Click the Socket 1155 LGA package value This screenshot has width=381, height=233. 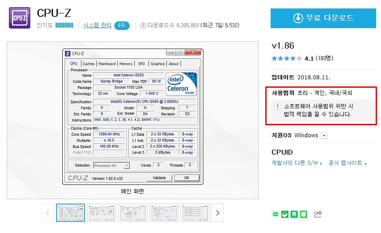[129, 87]
